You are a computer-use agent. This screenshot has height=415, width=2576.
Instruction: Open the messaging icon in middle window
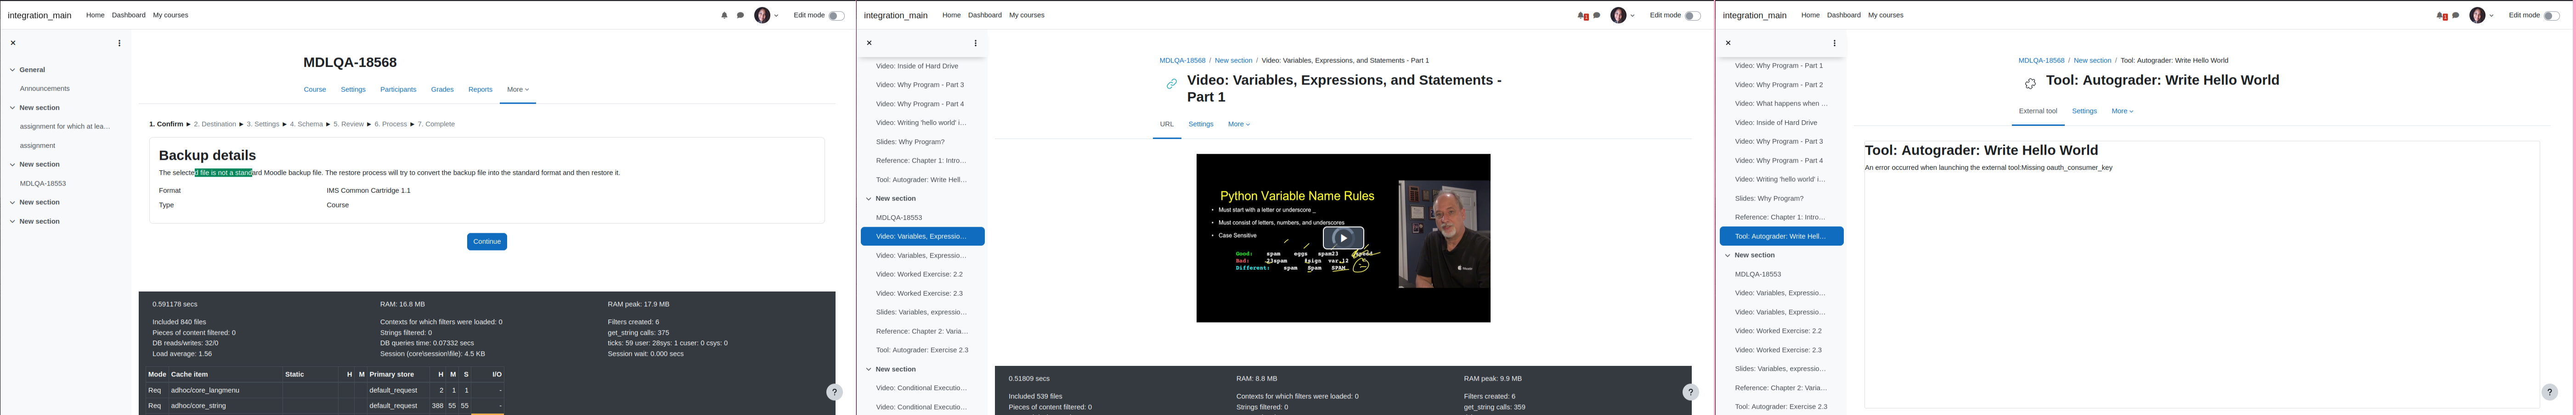point(1597,15)
